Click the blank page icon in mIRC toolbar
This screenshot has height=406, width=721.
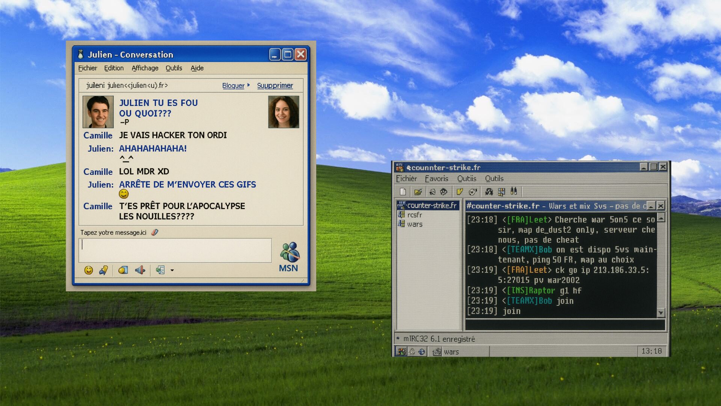click(x=403, y=192)
